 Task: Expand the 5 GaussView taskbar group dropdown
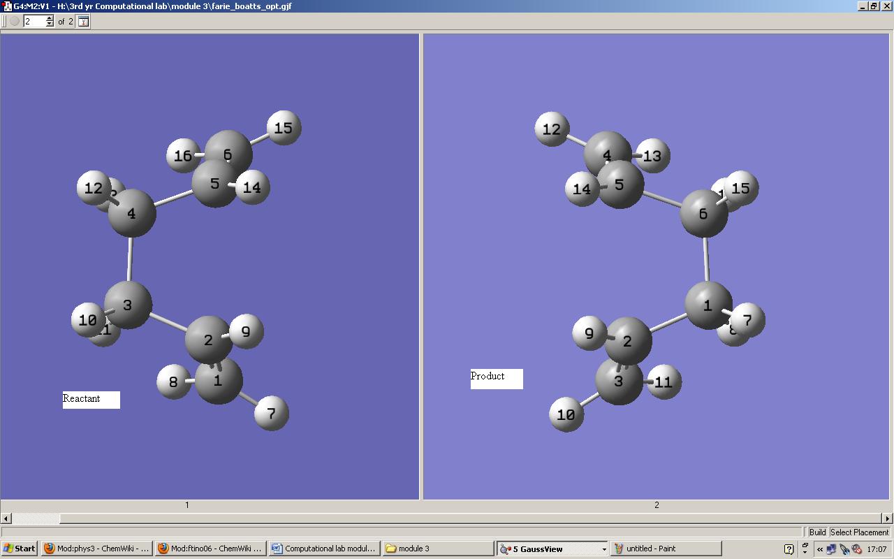pos(603,549)
